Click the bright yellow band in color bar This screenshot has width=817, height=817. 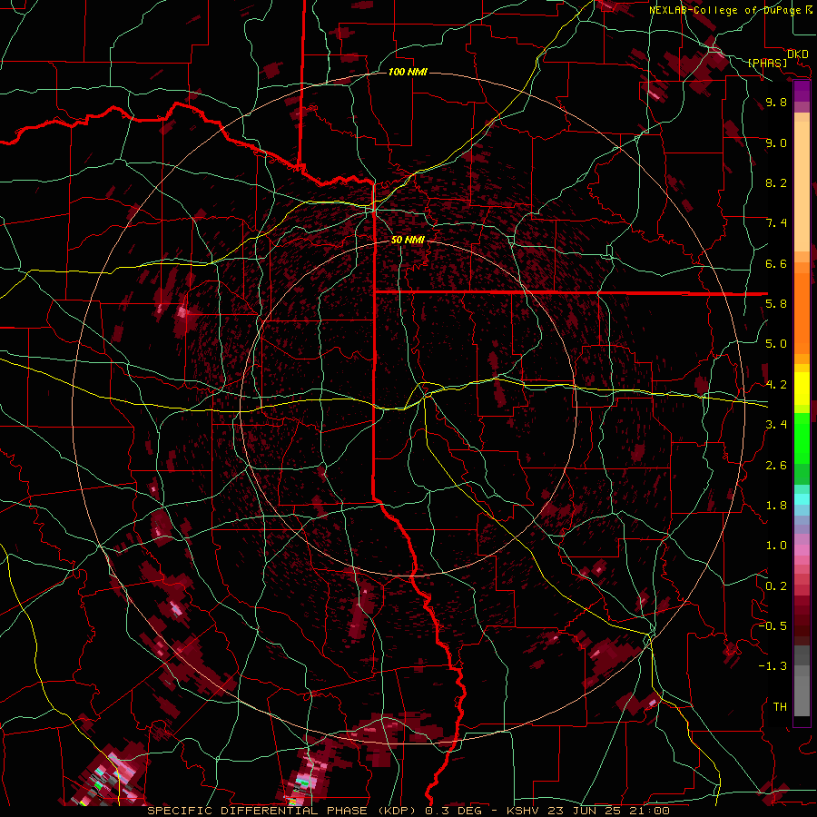(802, 389)
